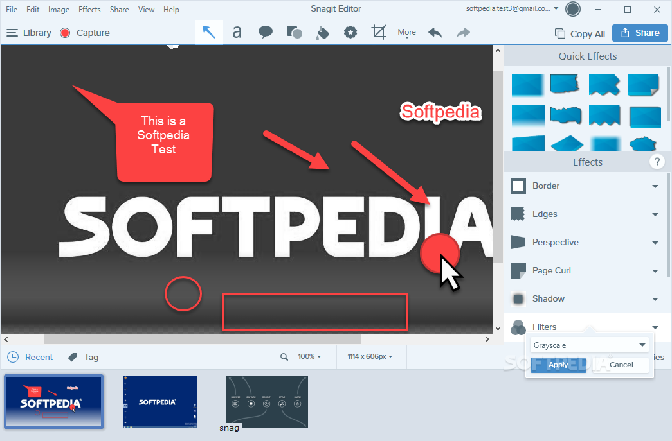This screenshot has width=672, height=441.
Task: Apply torn-edge quick effect, second in top row
Action: pos(565,84)
